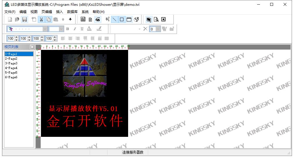The image size is (294, 158).
Task: Open the 插入 menu
Action: 60,12
